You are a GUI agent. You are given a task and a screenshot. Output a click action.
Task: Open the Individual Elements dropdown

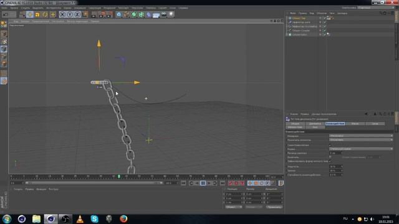[x=361, y=140]
